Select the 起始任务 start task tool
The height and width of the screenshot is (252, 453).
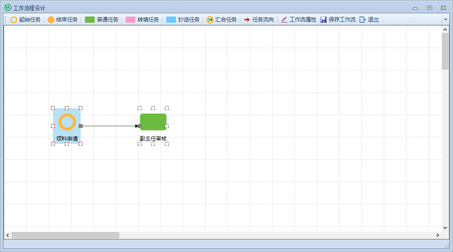25,20
